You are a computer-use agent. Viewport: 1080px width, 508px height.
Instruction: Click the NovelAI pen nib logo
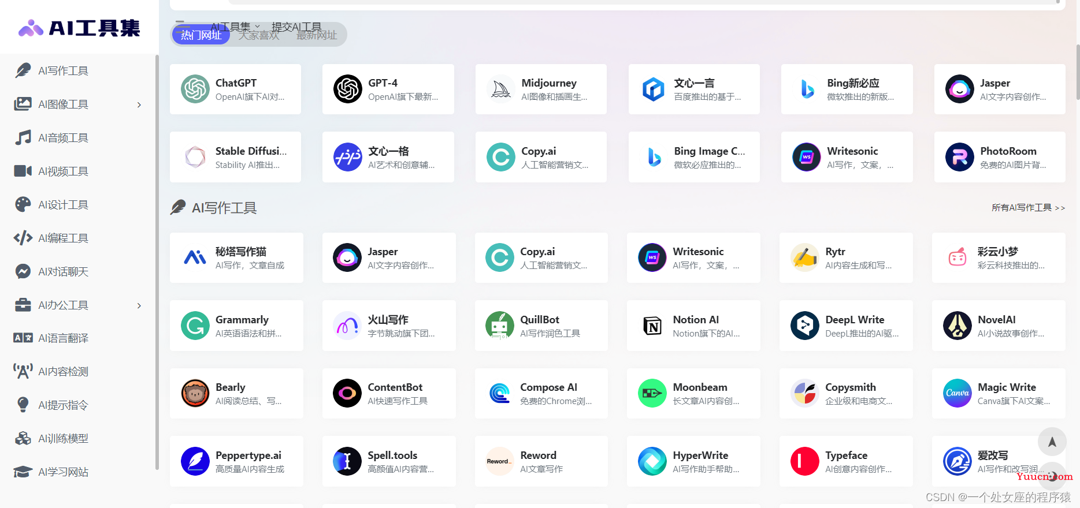point(957,326)
